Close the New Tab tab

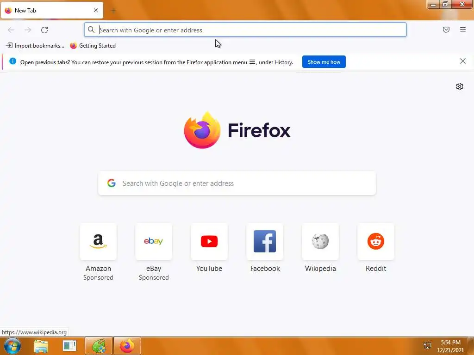coord(96,10)
